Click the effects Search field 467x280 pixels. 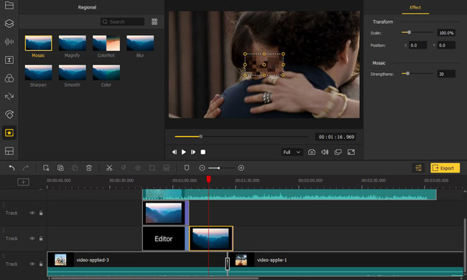click(x=122, y=21)
